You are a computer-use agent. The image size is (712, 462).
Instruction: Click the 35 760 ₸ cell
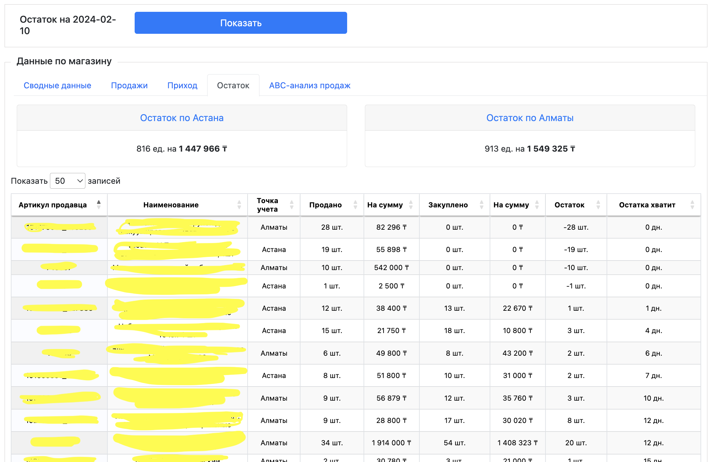(518, 398)
